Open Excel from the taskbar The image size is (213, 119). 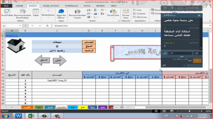[x=31, y=116]
